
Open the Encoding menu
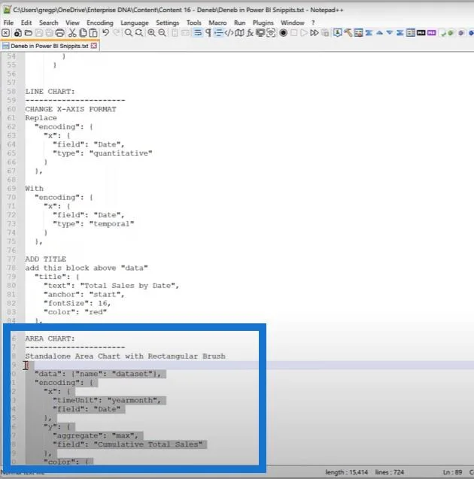[x=100, y=23]
